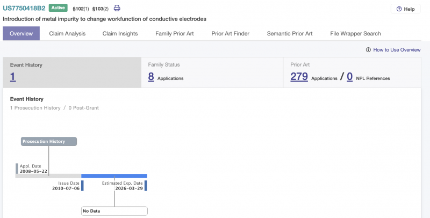Click the 8 family applications count
Screen dimensions: 430x218
pyautogui.click(x=151, y=76)
